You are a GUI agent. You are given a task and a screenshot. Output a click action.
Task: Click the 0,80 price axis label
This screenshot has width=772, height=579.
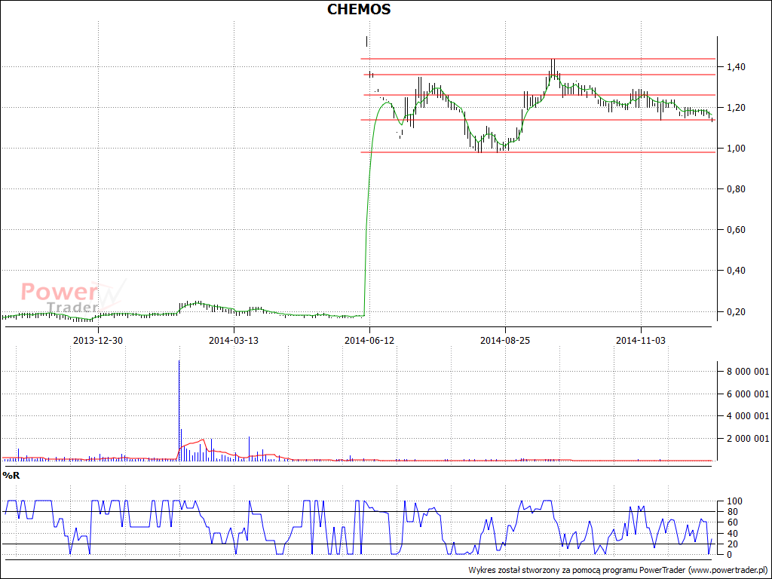coord(736,189)
